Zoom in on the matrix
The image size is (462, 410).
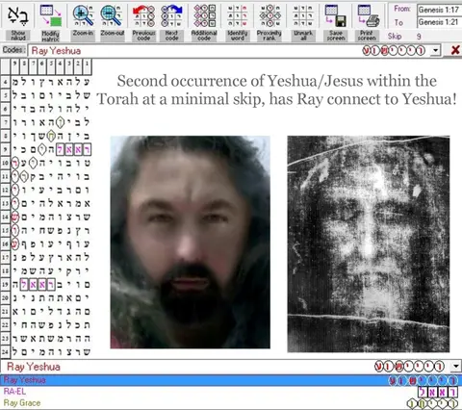click(x=83, y=14)
